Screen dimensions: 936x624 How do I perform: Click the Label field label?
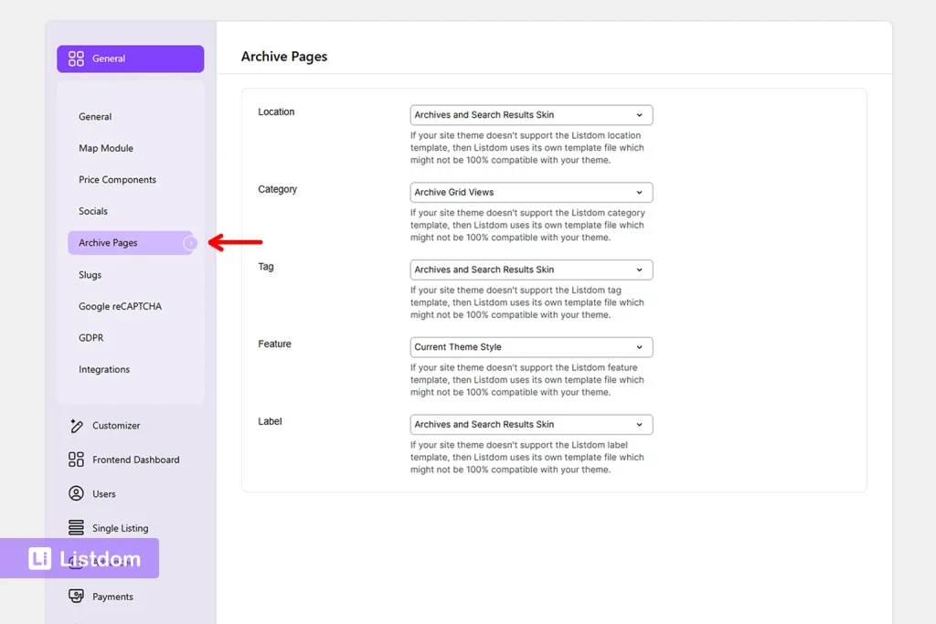coord(270,421)
